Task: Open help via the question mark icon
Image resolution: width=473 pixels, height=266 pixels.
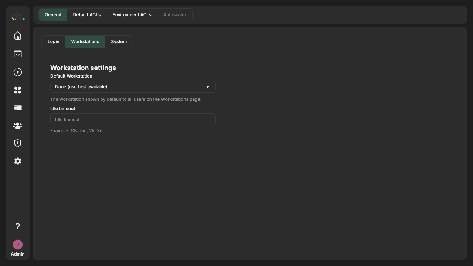Action: [x=17, y=226]
